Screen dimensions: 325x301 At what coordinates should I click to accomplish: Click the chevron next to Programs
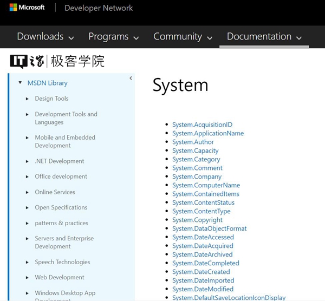[x=136, y=38]
